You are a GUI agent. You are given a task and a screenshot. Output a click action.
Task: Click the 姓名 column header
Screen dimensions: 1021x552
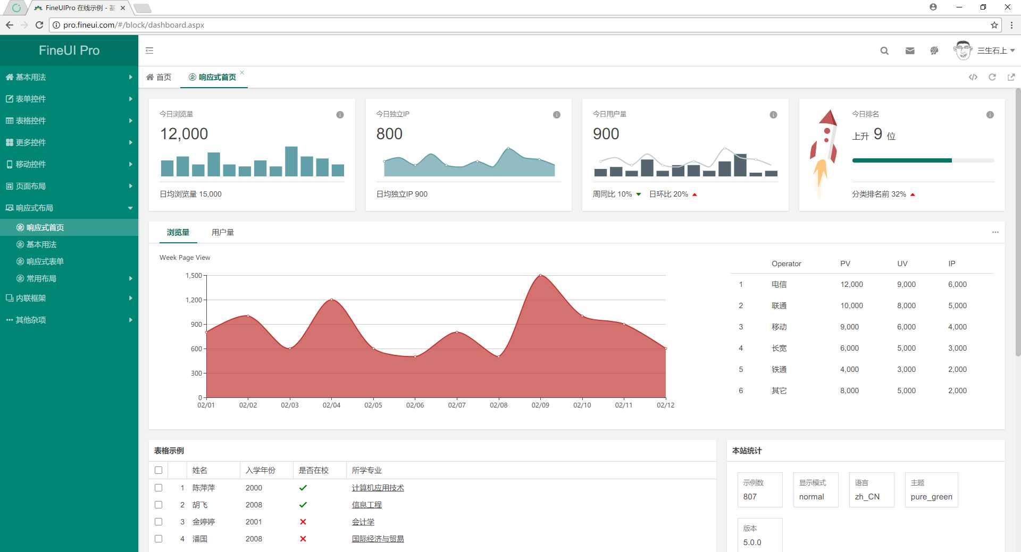pyautogui.click(x=213, y=470)
